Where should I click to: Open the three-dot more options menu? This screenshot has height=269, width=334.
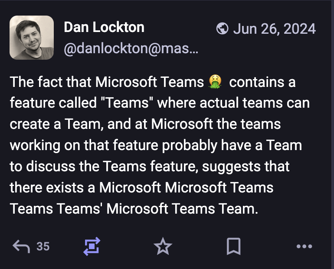click(305, 246)
